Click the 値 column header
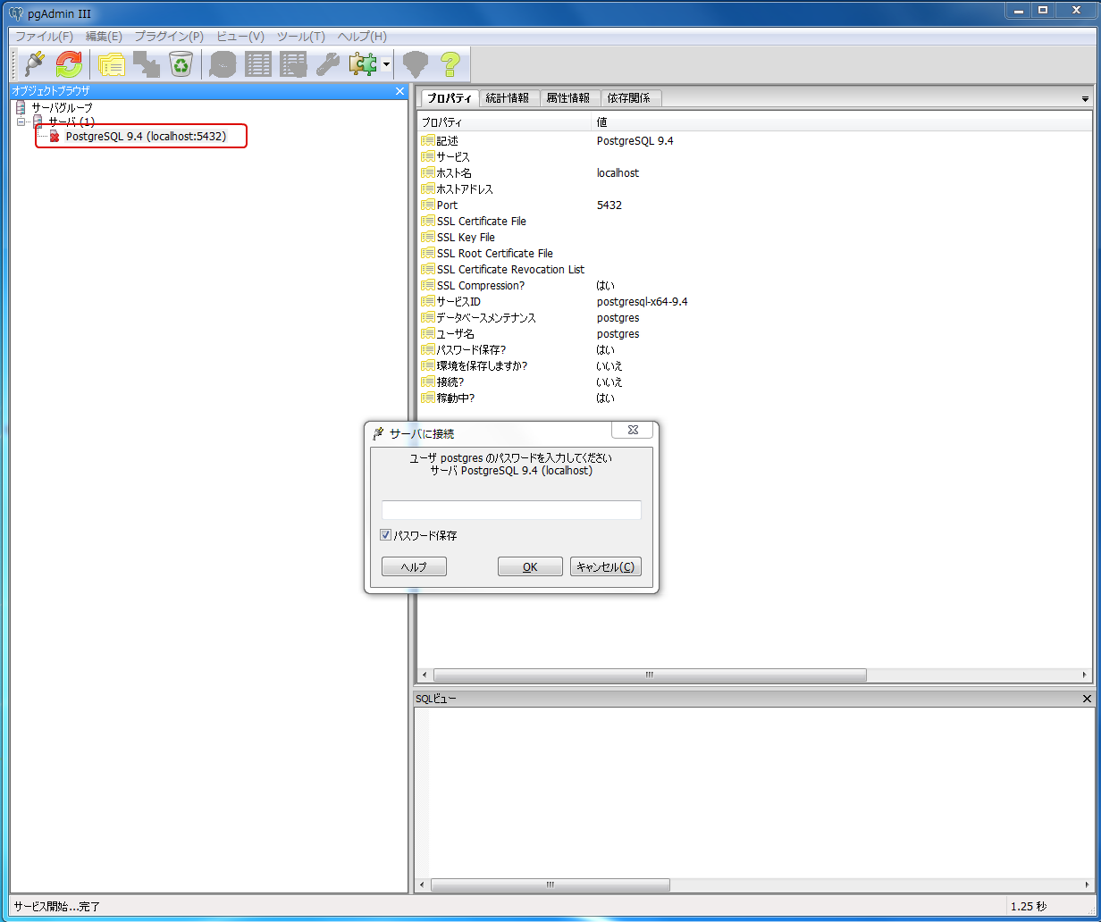1101x922 pixels. point(843,122)
